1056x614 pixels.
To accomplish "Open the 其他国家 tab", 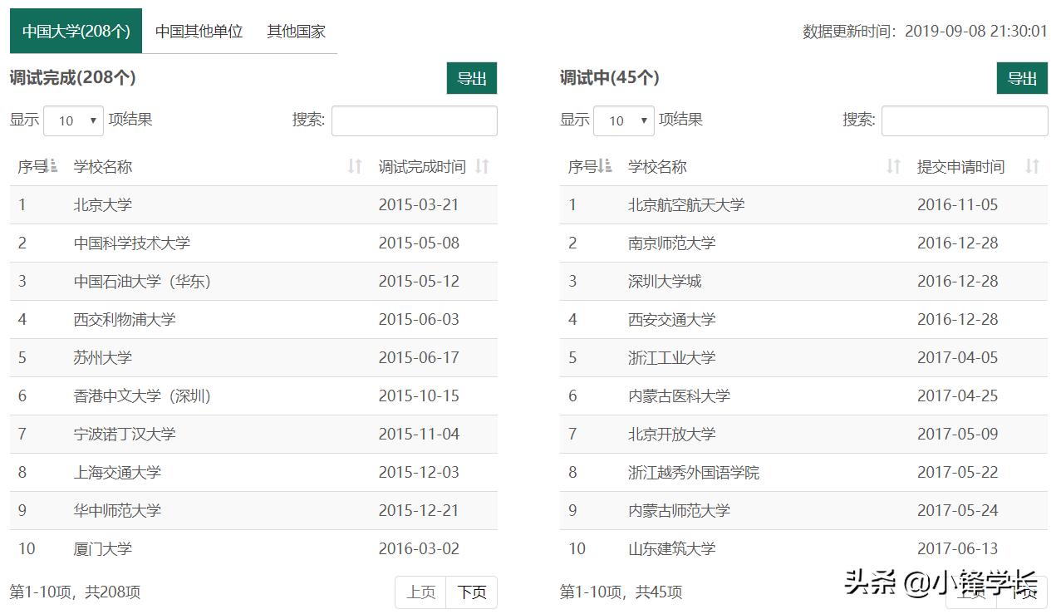I will click(x=296, y=32).
